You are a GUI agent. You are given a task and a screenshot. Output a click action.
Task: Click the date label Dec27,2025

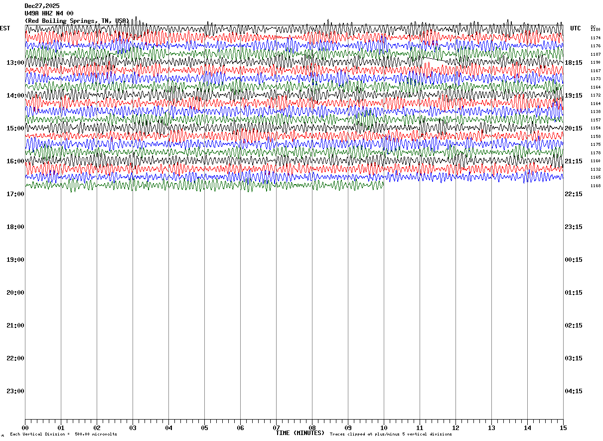coord(42,6)
